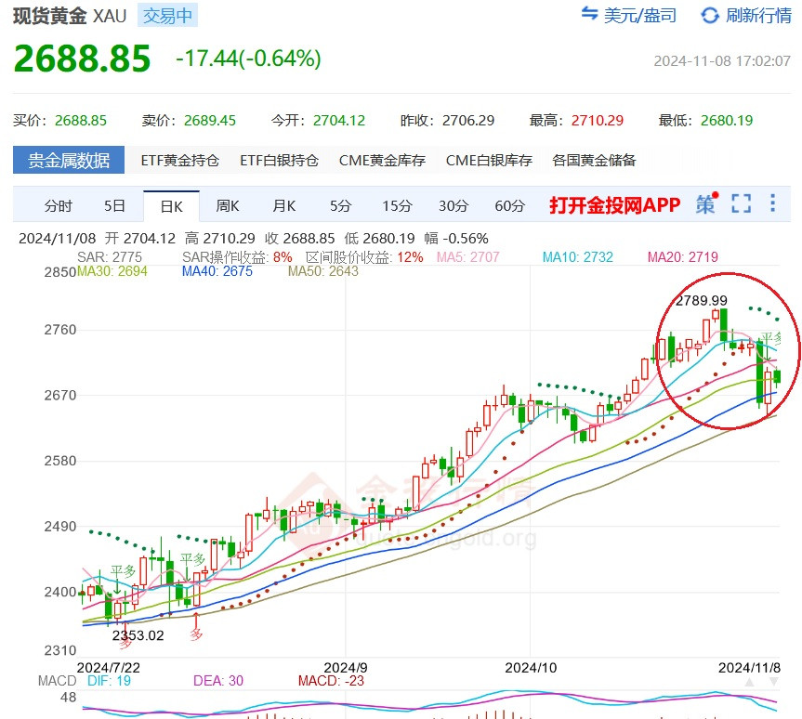This screenshot has height=719, width=802.
Task: Open ETF黄金持仓 data link
Action: pyautogui.click(x=180, y=160)
